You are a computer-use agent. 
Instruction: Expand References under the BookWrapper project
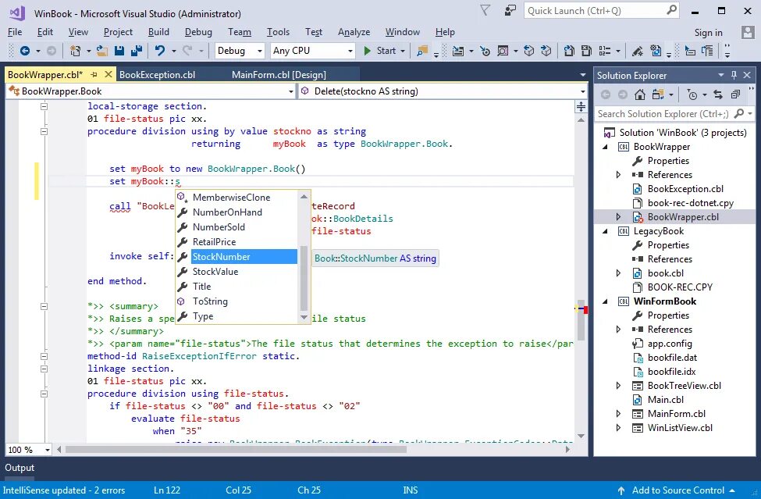618,175
